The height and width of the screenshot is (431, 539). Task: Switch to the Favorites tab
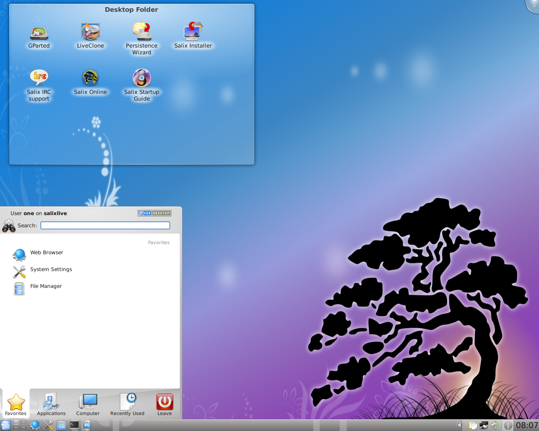point(16,404)
